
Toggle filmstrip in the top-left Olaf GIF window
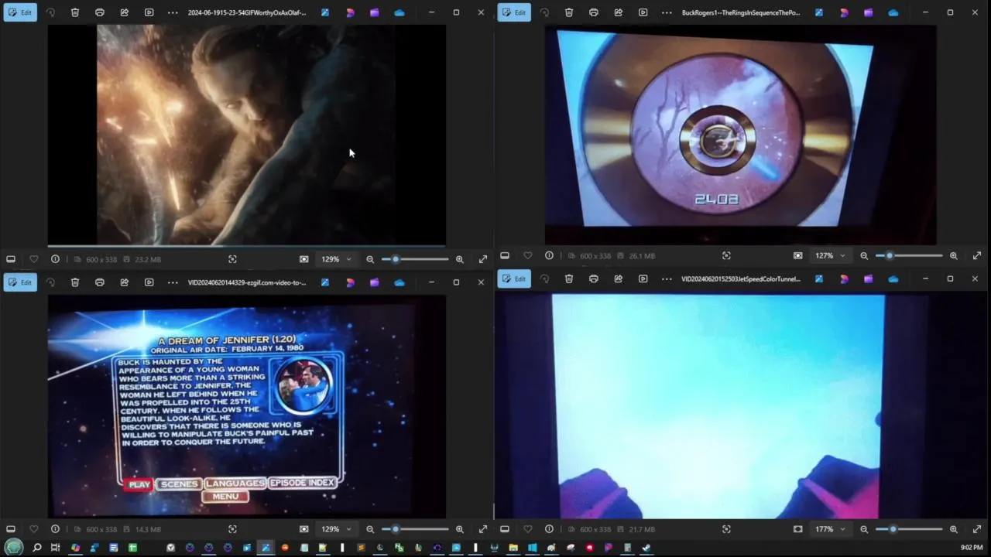11,259
